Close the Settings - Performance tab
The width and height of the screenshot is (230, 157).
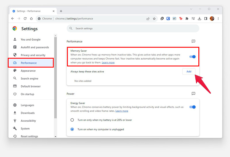point(53,11)
